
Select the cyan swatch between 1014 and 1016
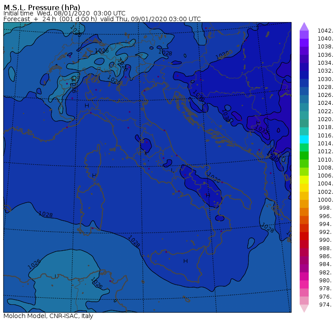point(304,140)
